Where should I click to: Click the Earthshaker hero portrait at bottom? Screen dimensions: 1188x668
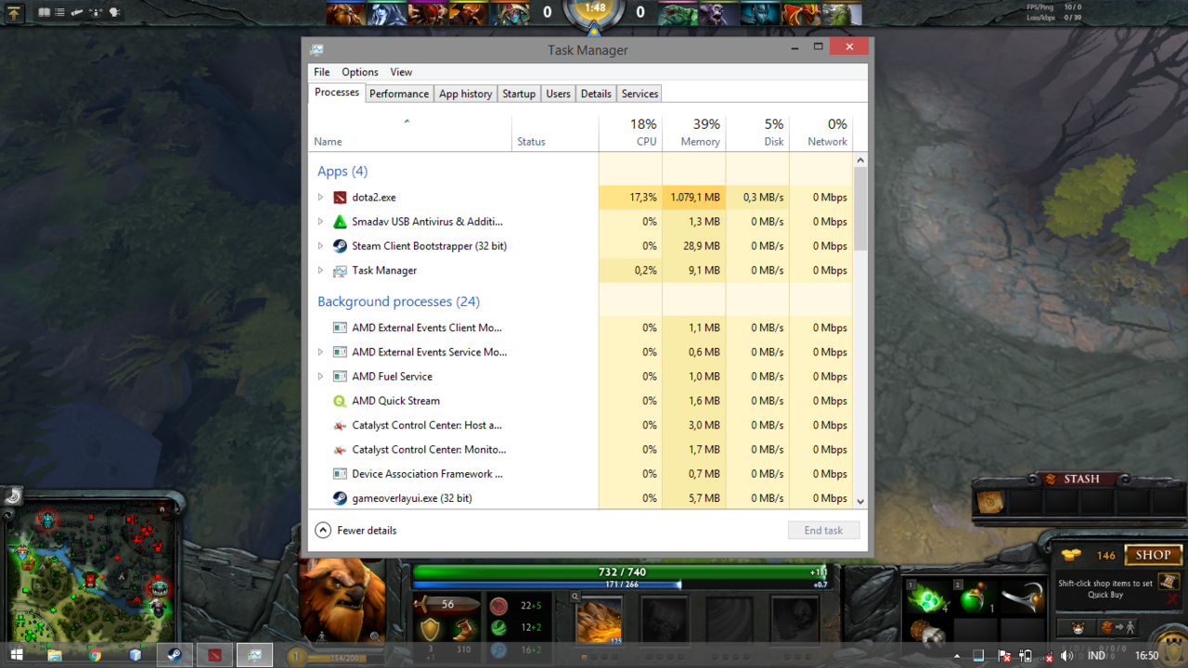coord(342,600)
